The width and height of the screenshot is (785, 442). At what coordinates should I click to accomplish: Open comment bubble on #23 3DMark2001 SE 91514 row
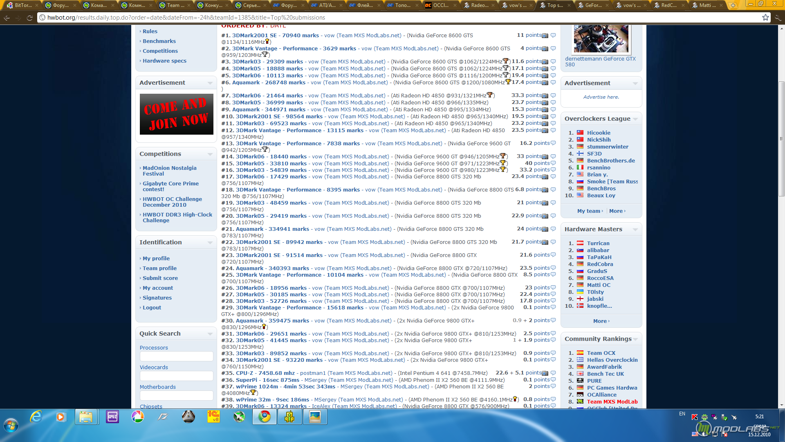coord(553,255)
